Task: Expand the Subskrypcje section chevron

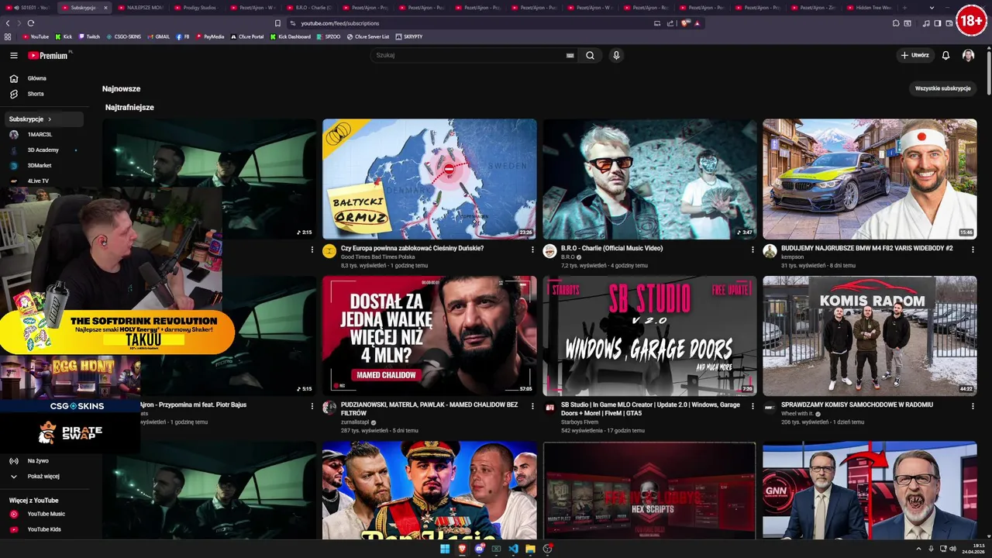Action: 50,119
